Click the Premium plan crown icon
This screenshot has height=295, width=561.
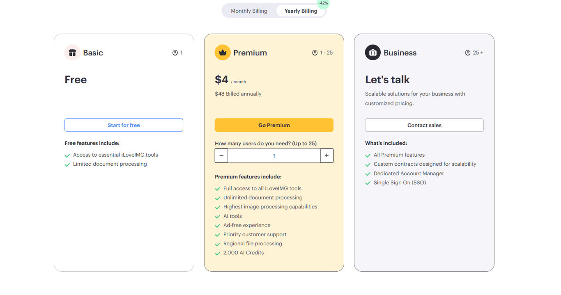pos(223,53)
